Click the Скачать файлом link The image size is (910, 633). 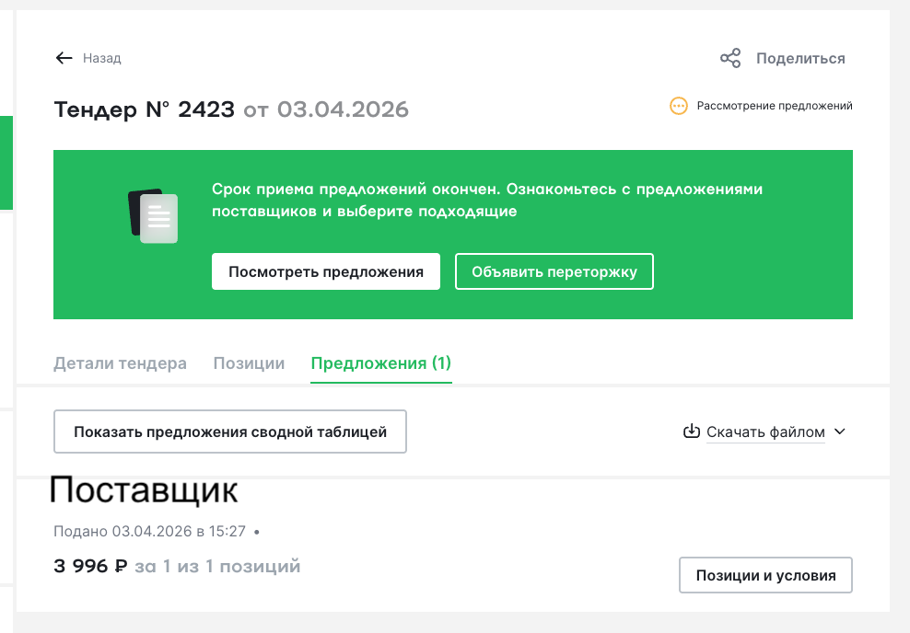click(x=765, y=432)
